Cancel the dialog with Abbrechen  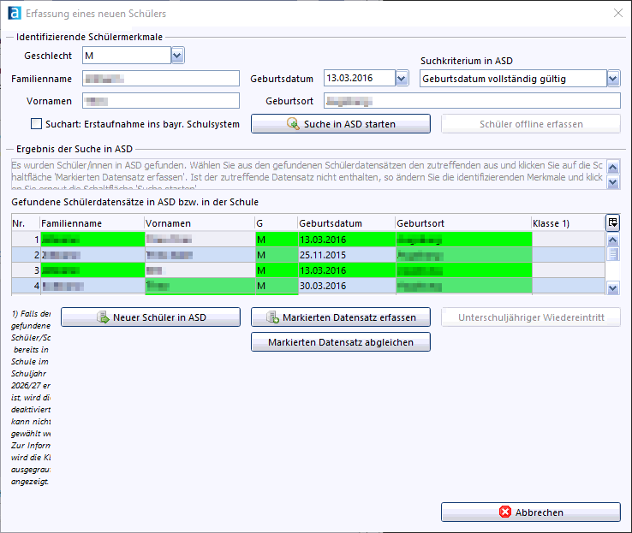coord(530,512)
